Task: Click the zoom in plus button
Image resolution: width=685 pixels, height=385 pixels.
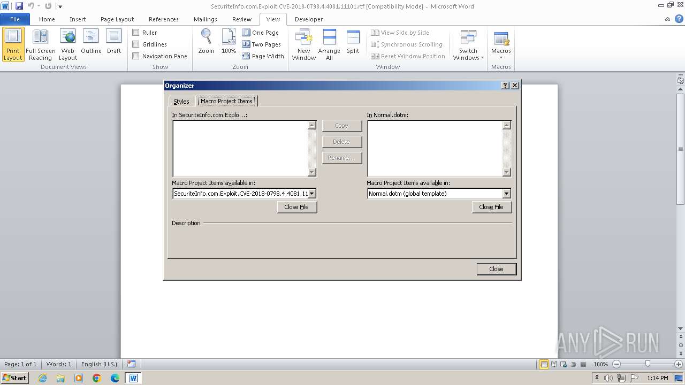Action: pos(679,364)
